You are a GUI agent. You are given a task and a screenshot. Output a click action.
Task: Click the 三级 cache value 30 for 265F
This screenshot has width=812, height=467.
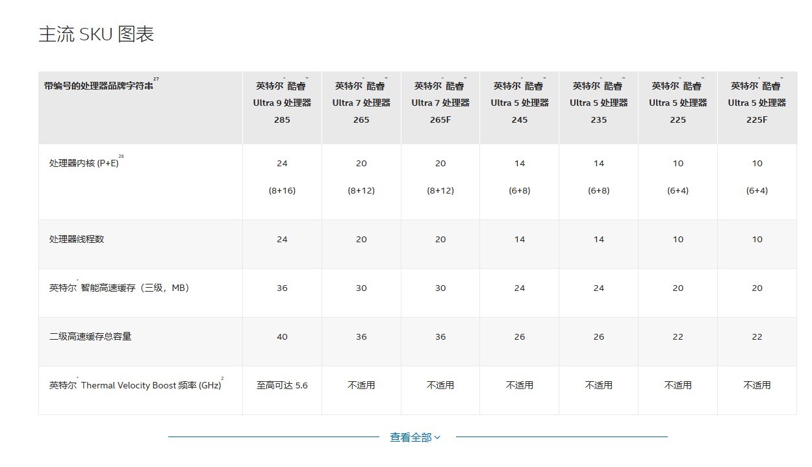[x=440, y=288]
